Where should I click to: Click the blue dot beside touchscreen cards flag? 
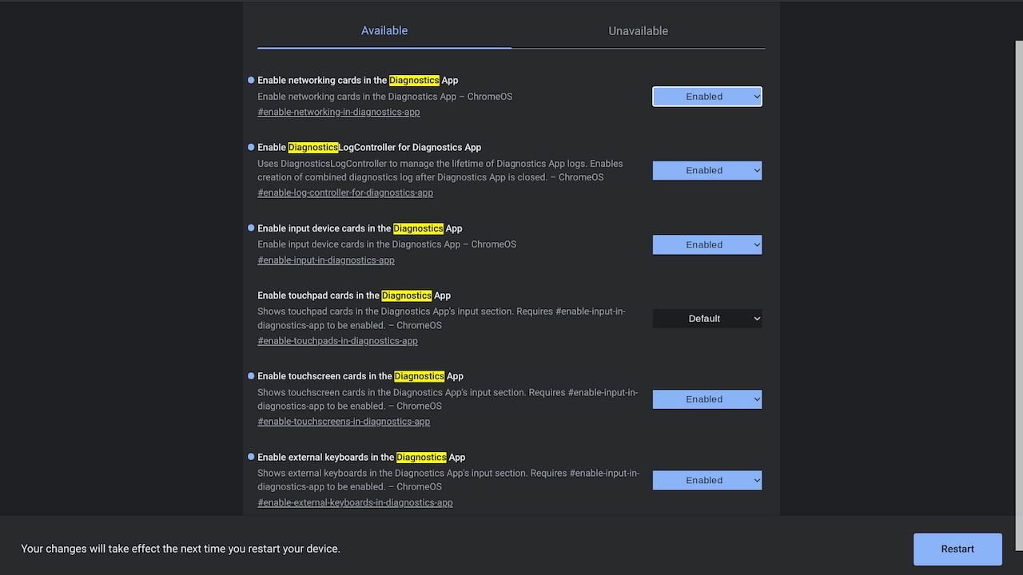pyautogui.click(x=251, y=375)
